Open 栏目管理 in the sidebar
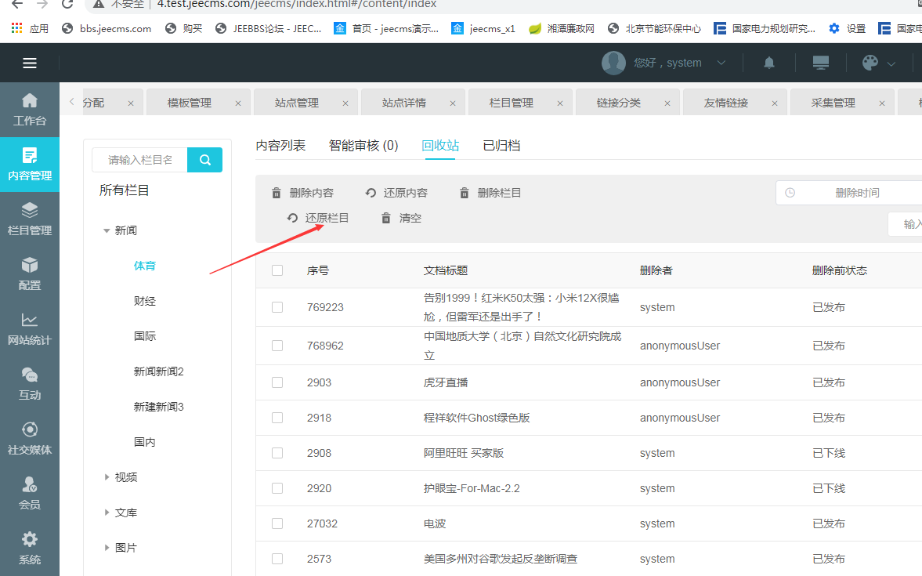 (x=30, y=219)
